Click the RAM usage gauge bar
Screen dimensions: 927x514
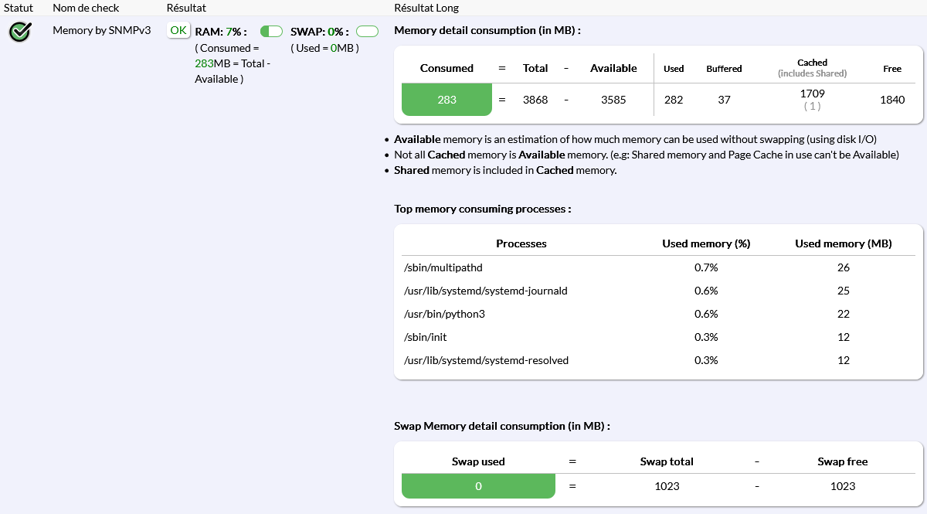tap(271, 32)
